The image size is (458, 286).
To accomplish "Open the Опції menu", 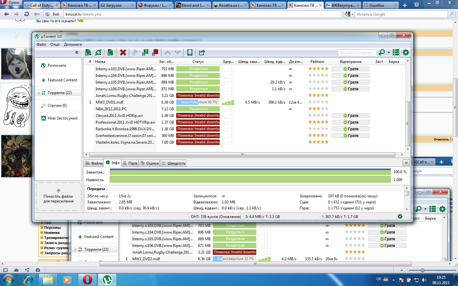I will [x=55, y=44].
